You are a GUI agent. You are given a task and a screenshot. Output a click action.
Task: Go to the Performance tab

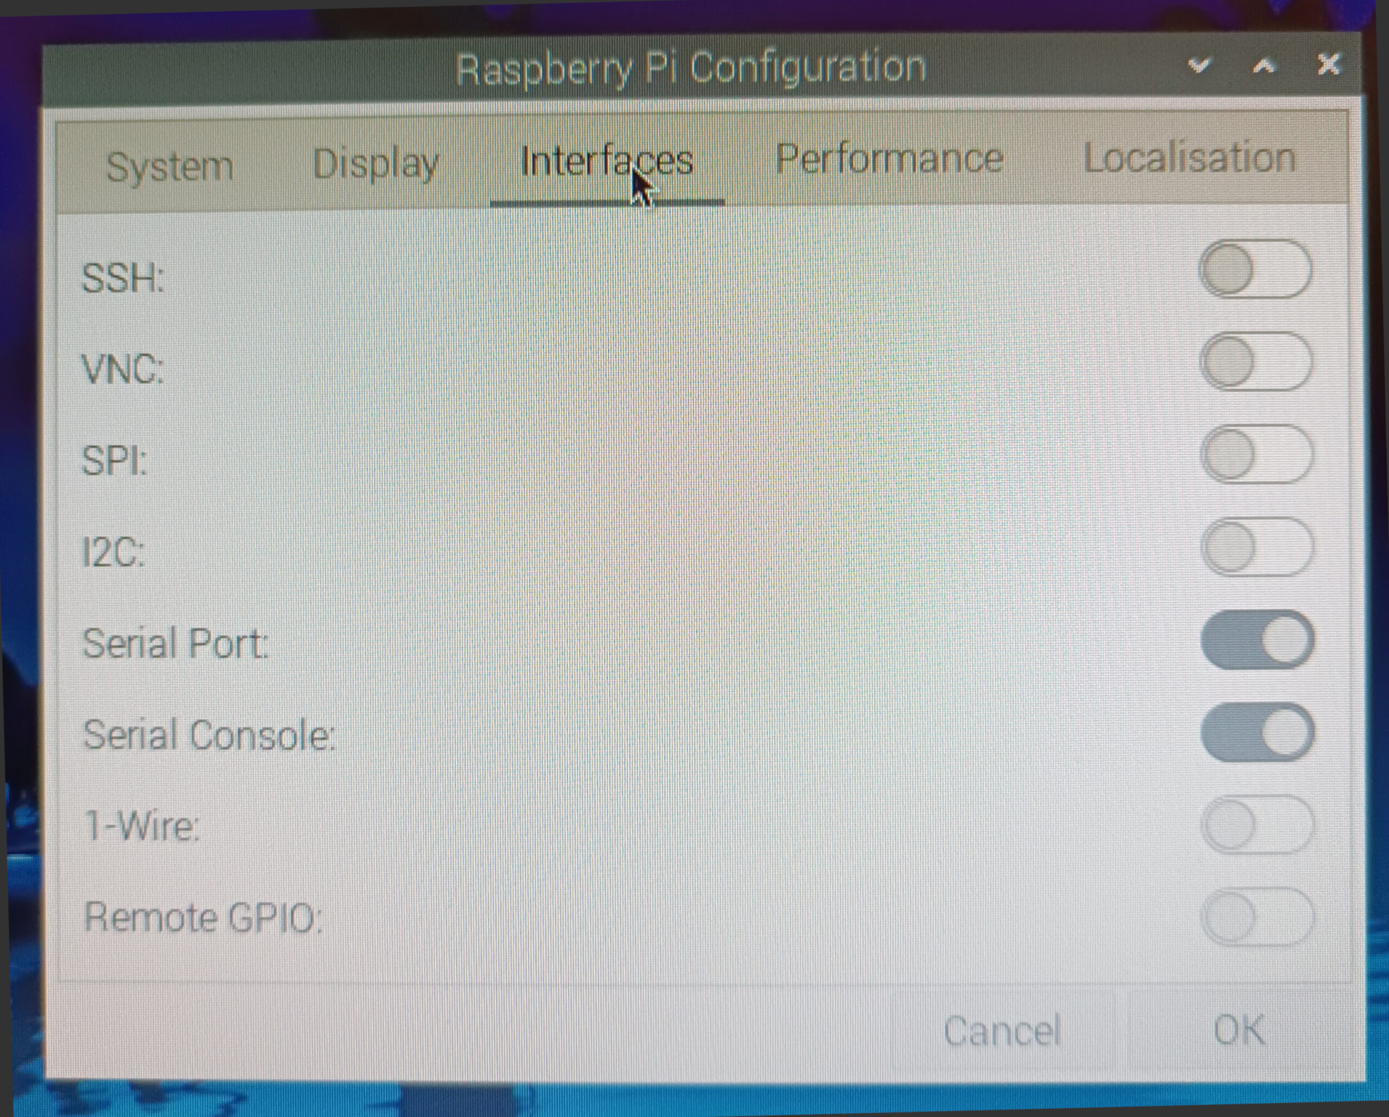[890, 158]
